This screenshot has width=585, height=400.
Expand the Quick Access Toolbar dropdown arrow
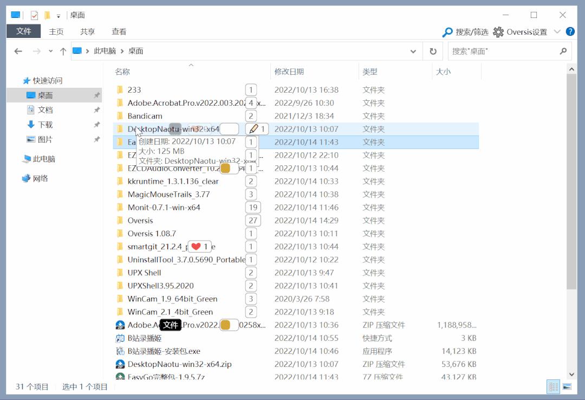tap(58, 15)
